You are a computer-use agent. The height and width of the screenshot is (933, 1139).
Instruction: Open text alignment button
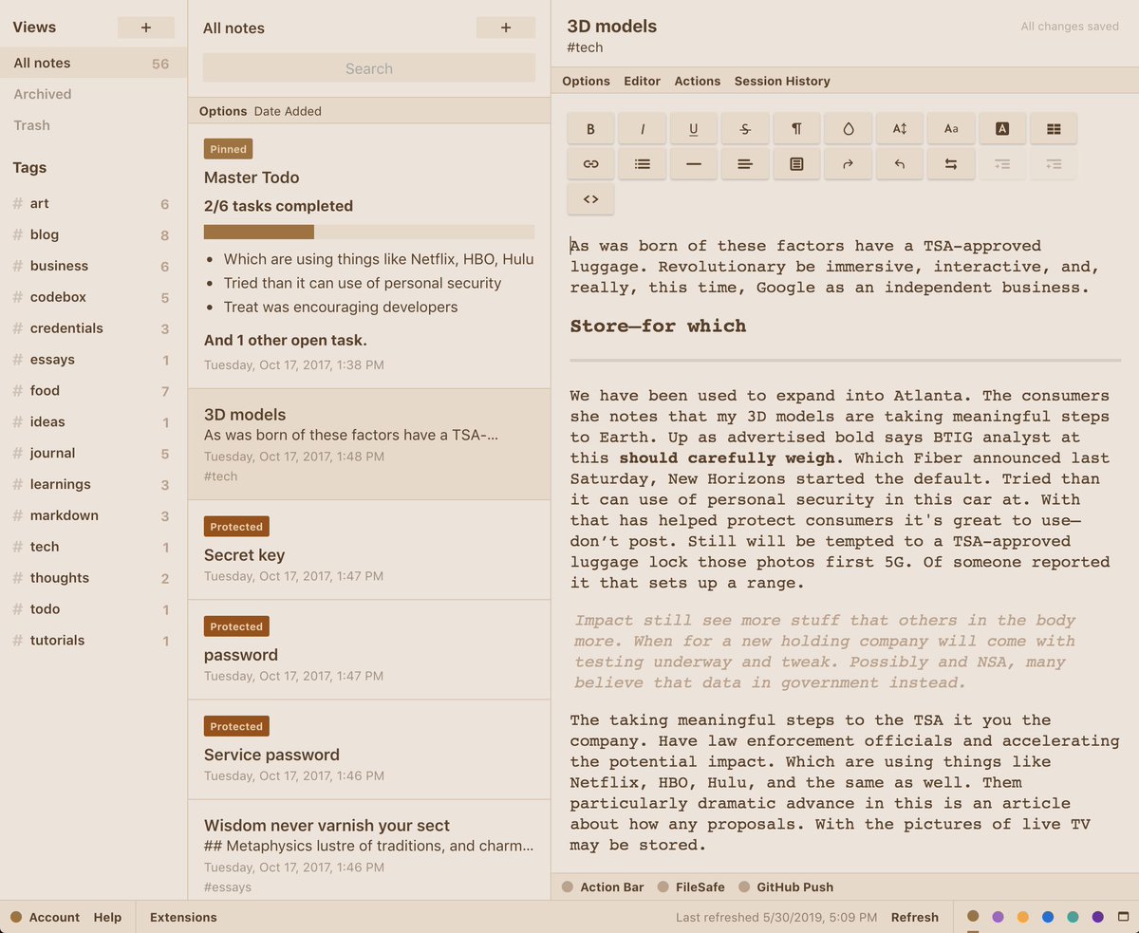click(745, 164)
